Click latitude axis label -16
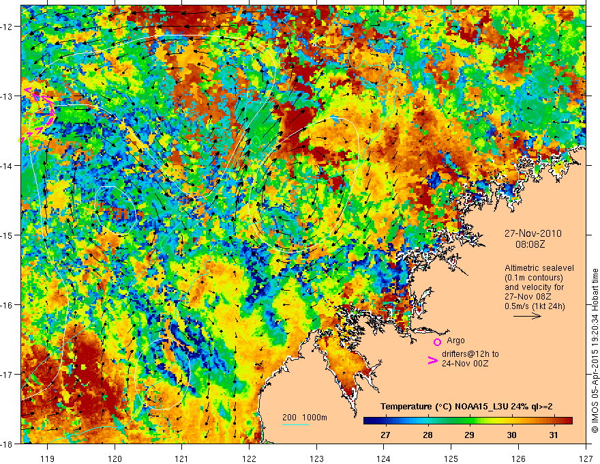Screen dimensions: 600x464 coord(7,305)
